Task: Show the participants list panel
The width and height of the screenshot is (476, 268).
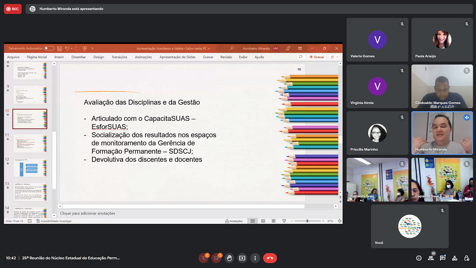Action: tap(431, 258)
